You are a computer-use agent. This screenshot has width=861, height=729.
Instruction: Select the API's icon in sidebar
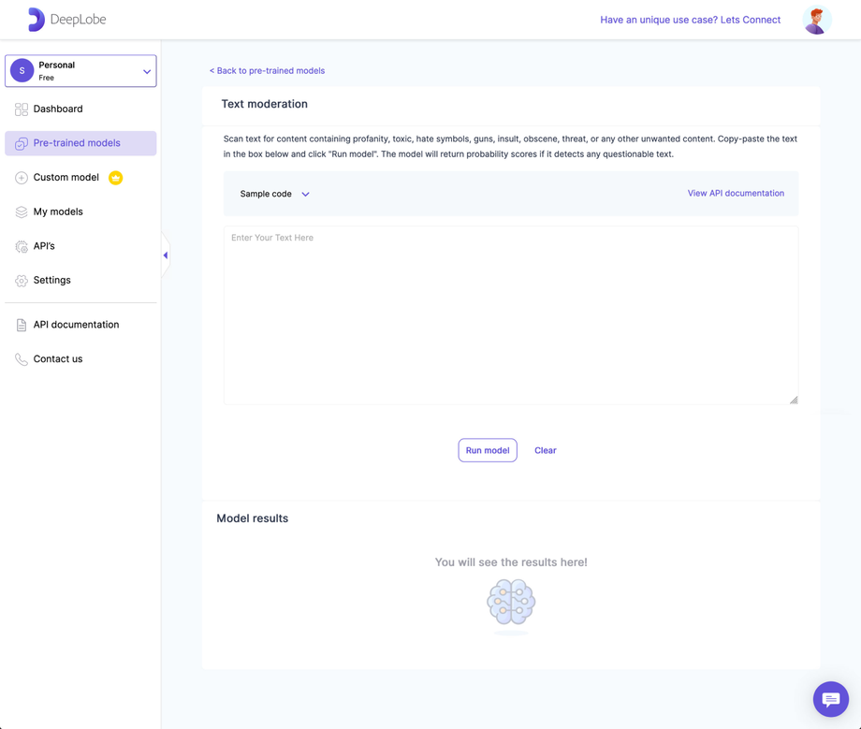20,245
